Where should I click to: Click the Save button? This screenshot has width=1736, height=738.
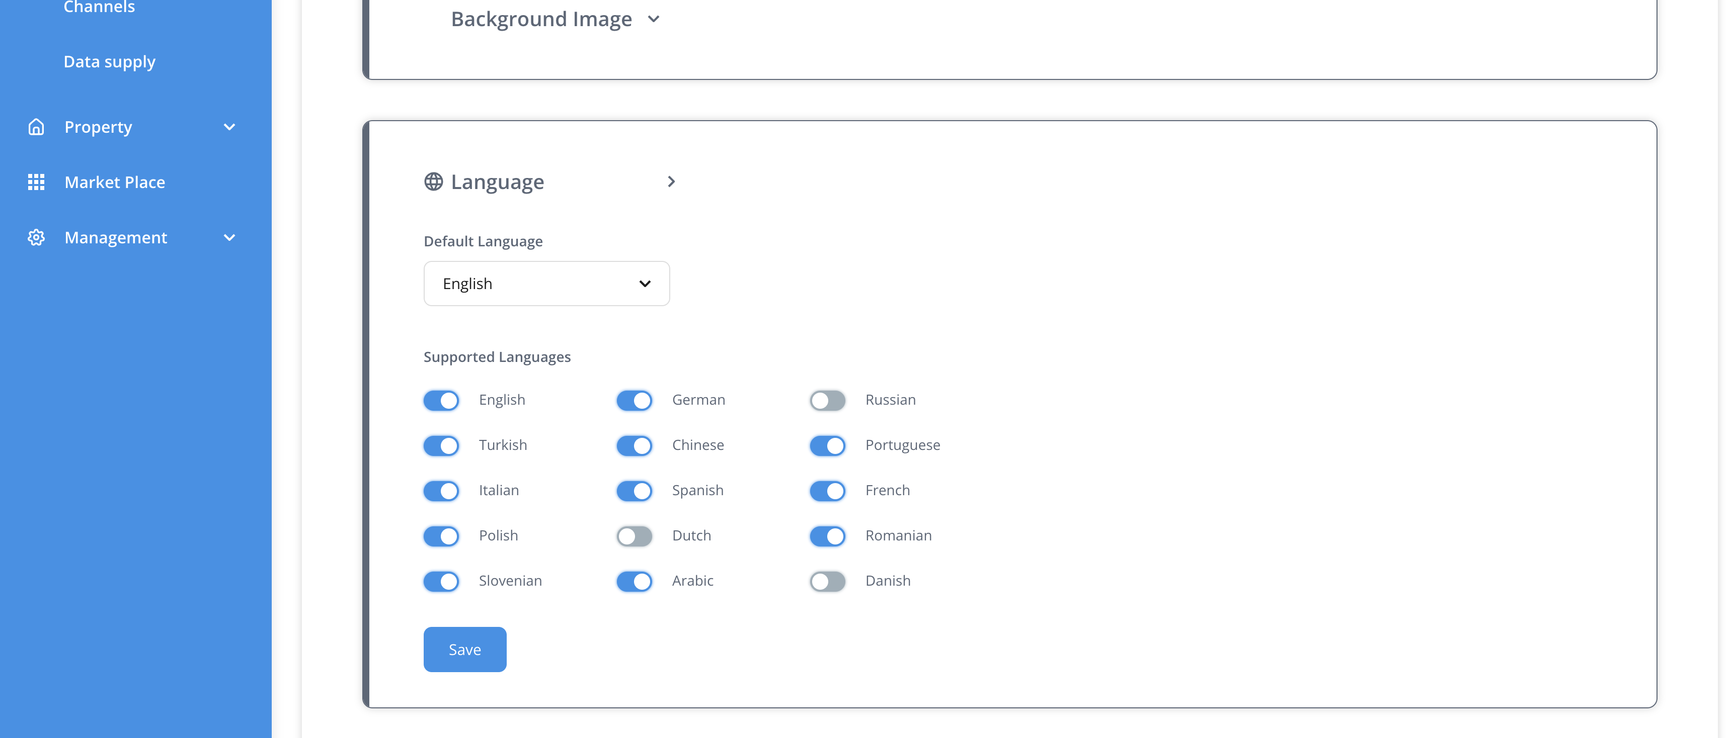tap(464, 649)
